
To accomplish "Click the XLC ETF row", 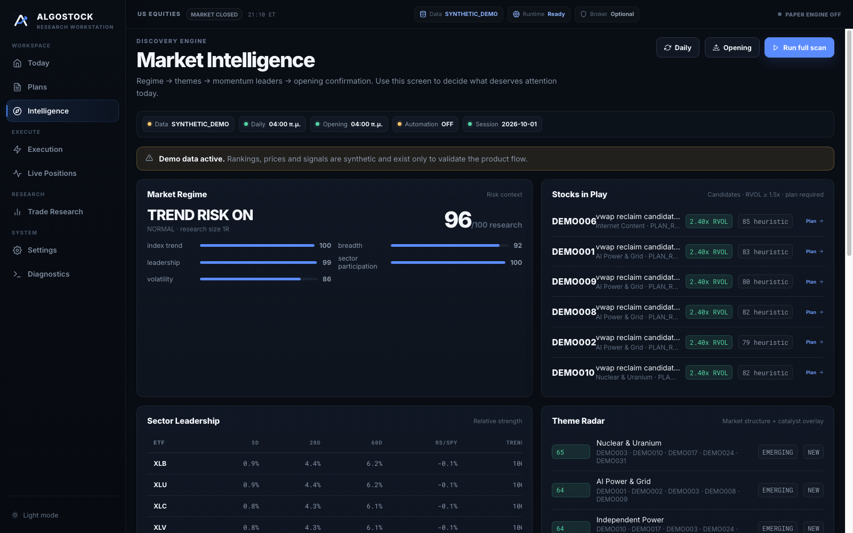I will [x=334, y=506].
